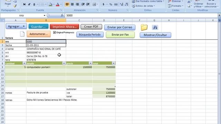Click the Guardar... button
The width and height of the screenshot is (221, 124).
click(38, 27)
